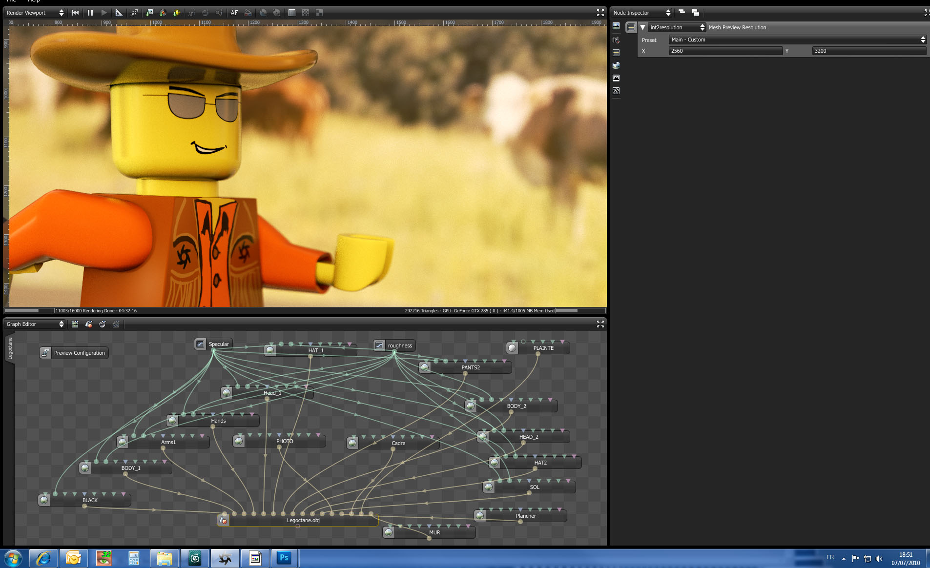Resume rendering with the play icon
This screenshot has width=930, height=568.
click(x=104, y=13)
